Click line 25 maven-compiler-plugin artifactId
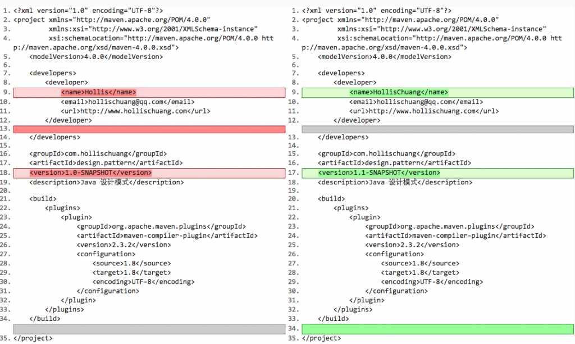 pyautogui.click(x=167, y=236)
